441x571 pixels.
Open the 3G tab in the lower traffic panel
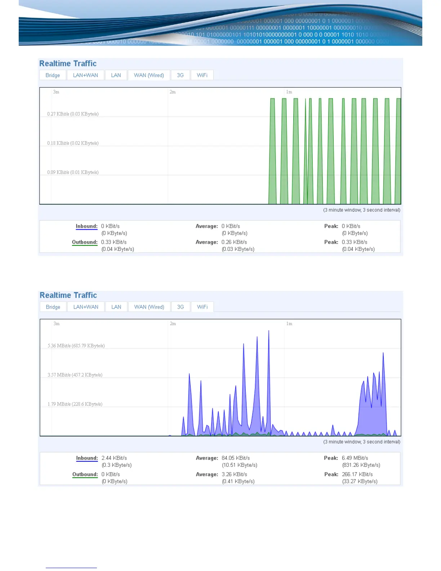click(181, 307)
